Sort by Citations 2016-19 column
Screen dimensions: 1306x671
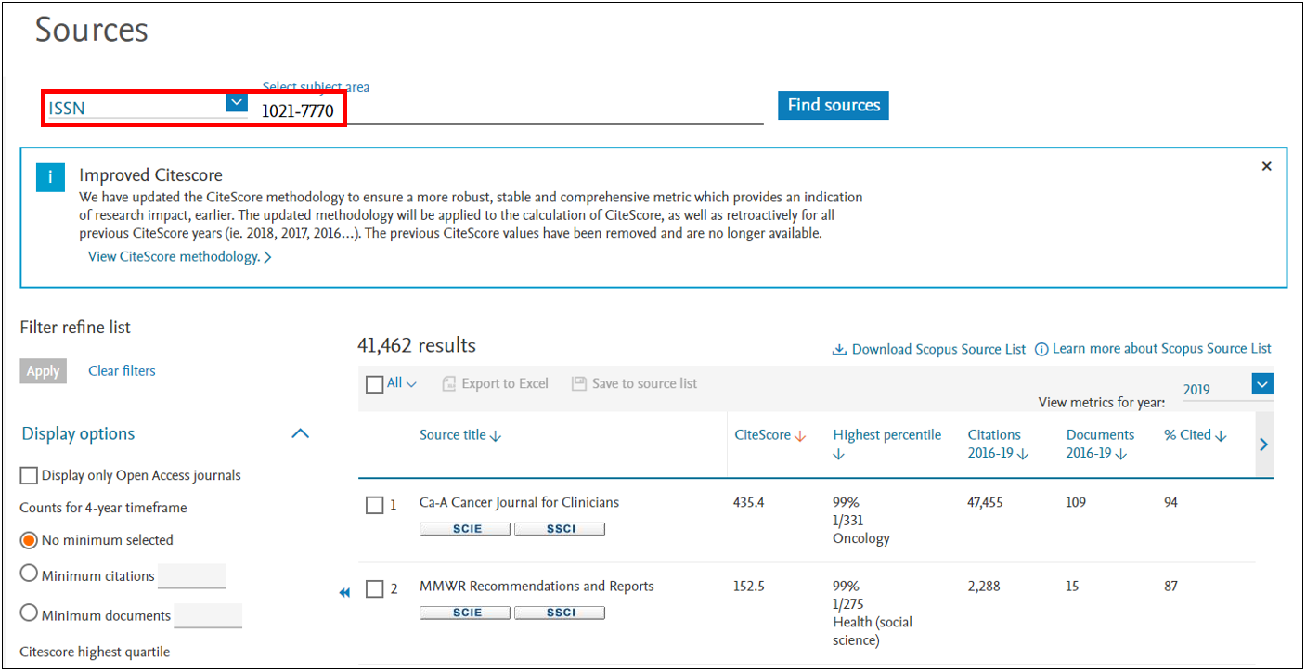point(999,444)
